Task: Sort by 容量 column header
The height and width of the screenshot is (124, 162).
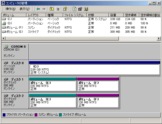Action: pos(116,15)
